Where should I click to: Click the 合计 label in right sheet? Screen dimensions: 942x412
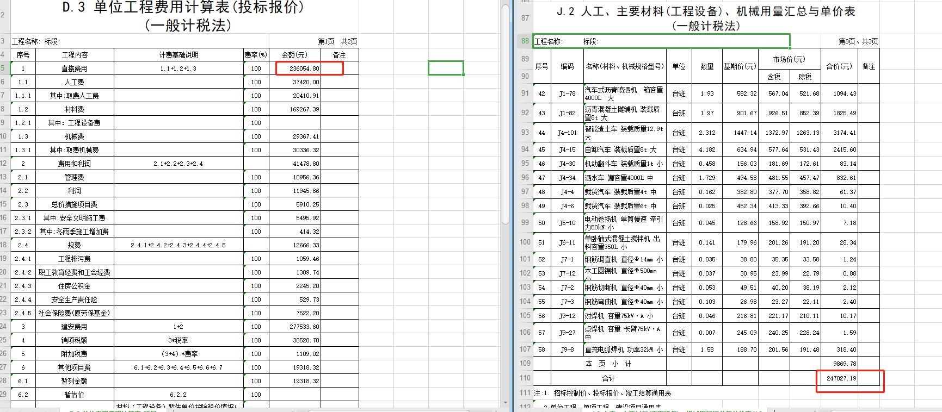[608, 378]
